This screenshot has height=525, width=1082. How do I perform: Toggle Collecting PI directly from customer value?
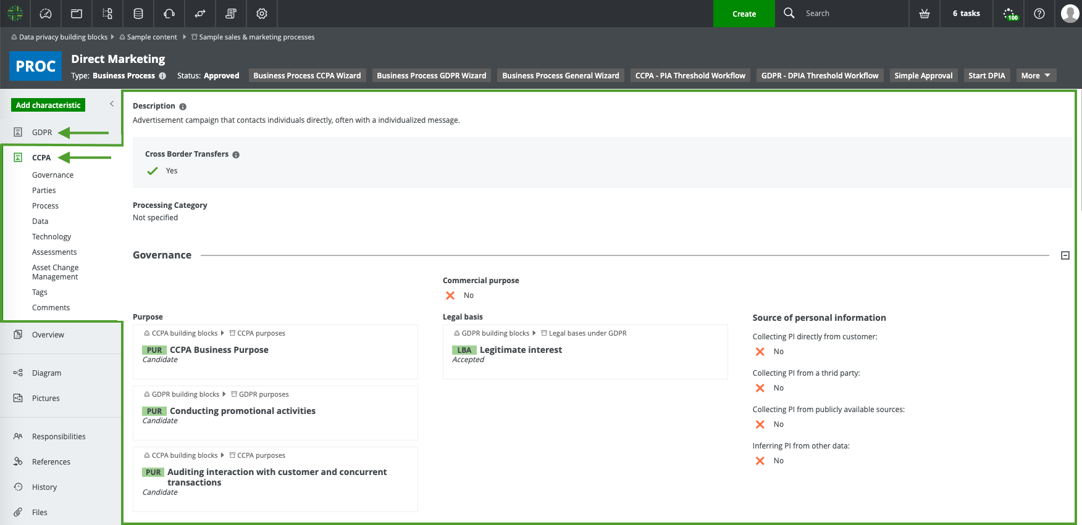760,352
